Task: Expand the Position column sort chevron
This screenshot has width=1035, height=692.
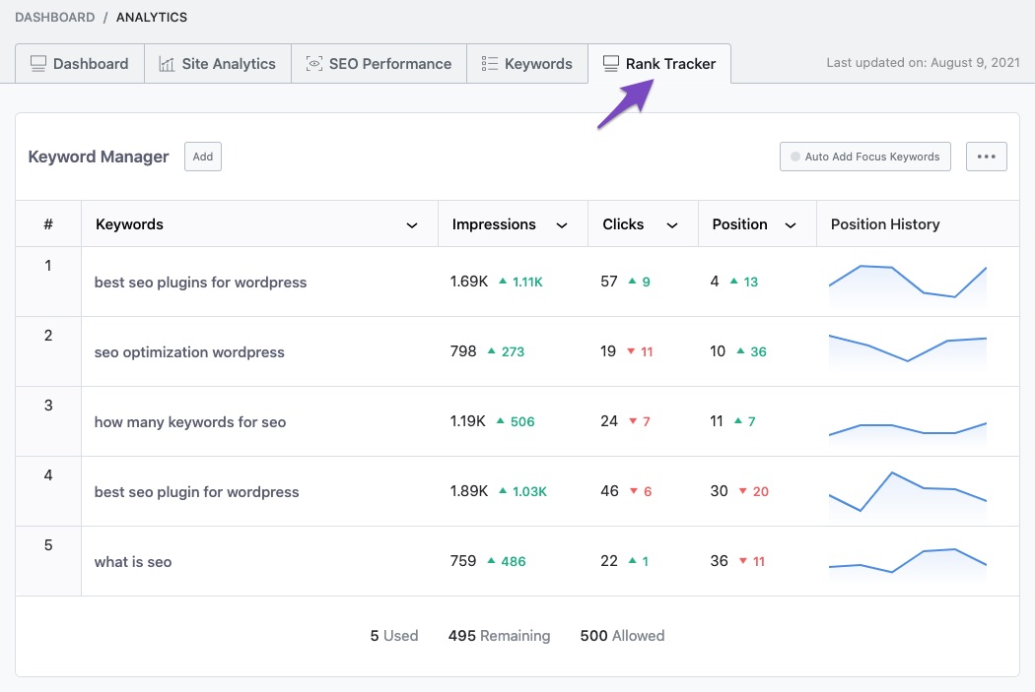Action: [791, 225]
